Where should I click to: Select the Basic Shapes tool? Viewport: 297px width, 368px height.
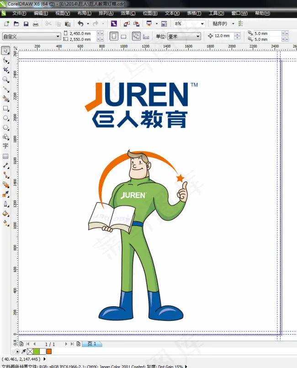5,137
